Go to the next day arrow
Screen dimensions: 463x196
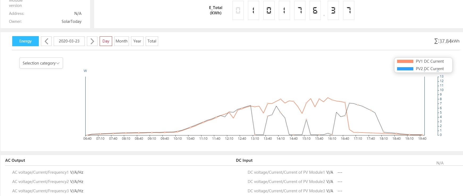(x=92, y=41)
